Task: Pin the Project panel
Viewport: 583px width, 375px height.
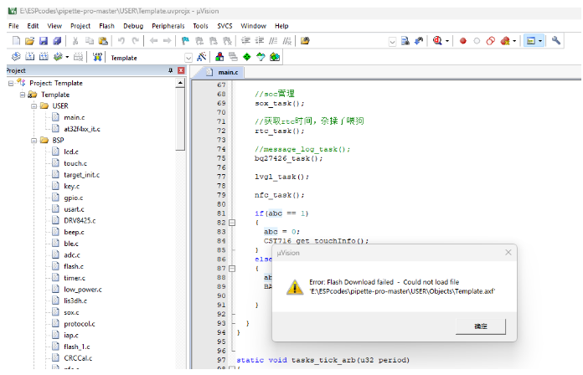Action: (170, 70)
